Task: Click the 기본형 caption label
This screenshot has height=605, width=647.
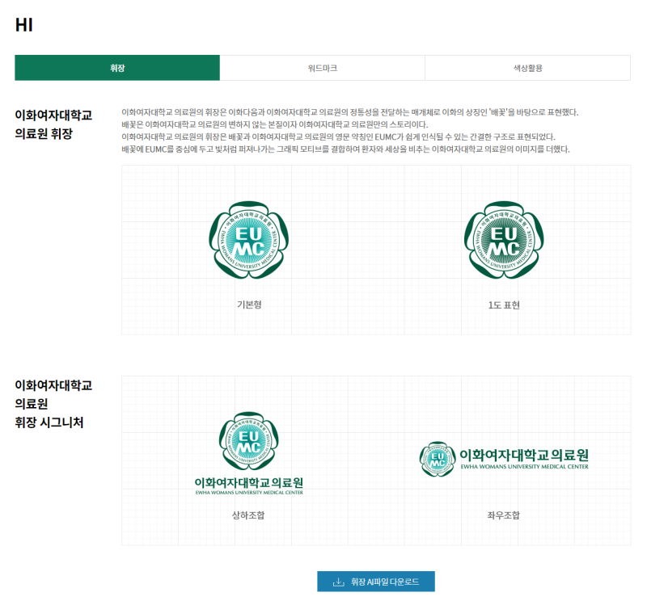Action: 248,305
